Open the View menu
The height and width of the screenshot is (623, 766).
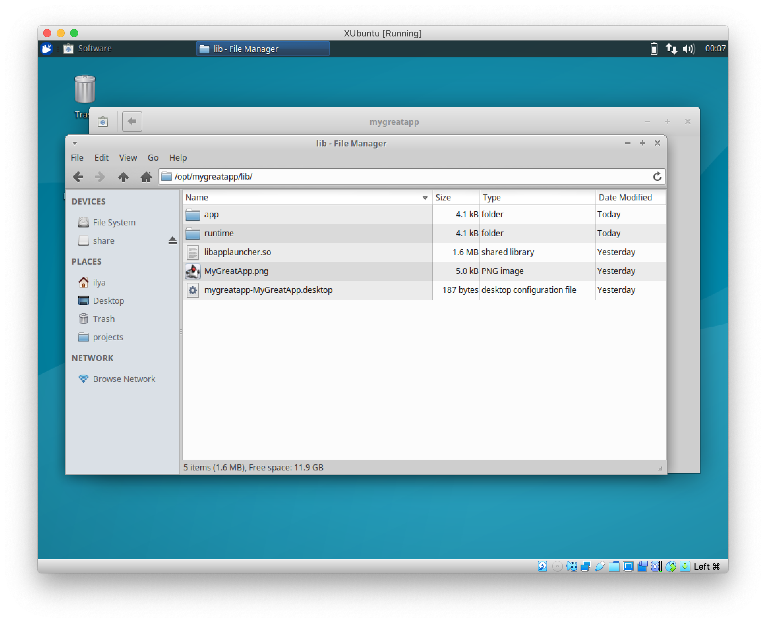pos(127,158)
